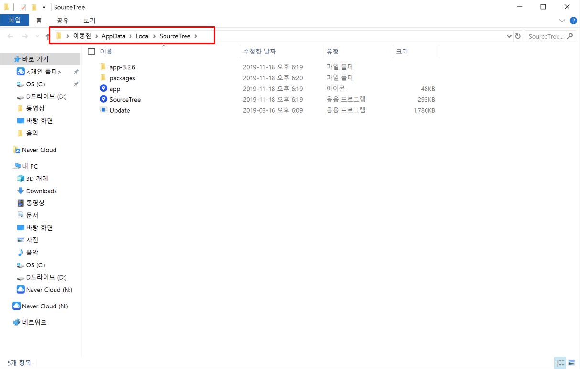Open the quick access toolbar customize dropdown
The height and width of the screenshot is (369, 580).
pos(44,8)
